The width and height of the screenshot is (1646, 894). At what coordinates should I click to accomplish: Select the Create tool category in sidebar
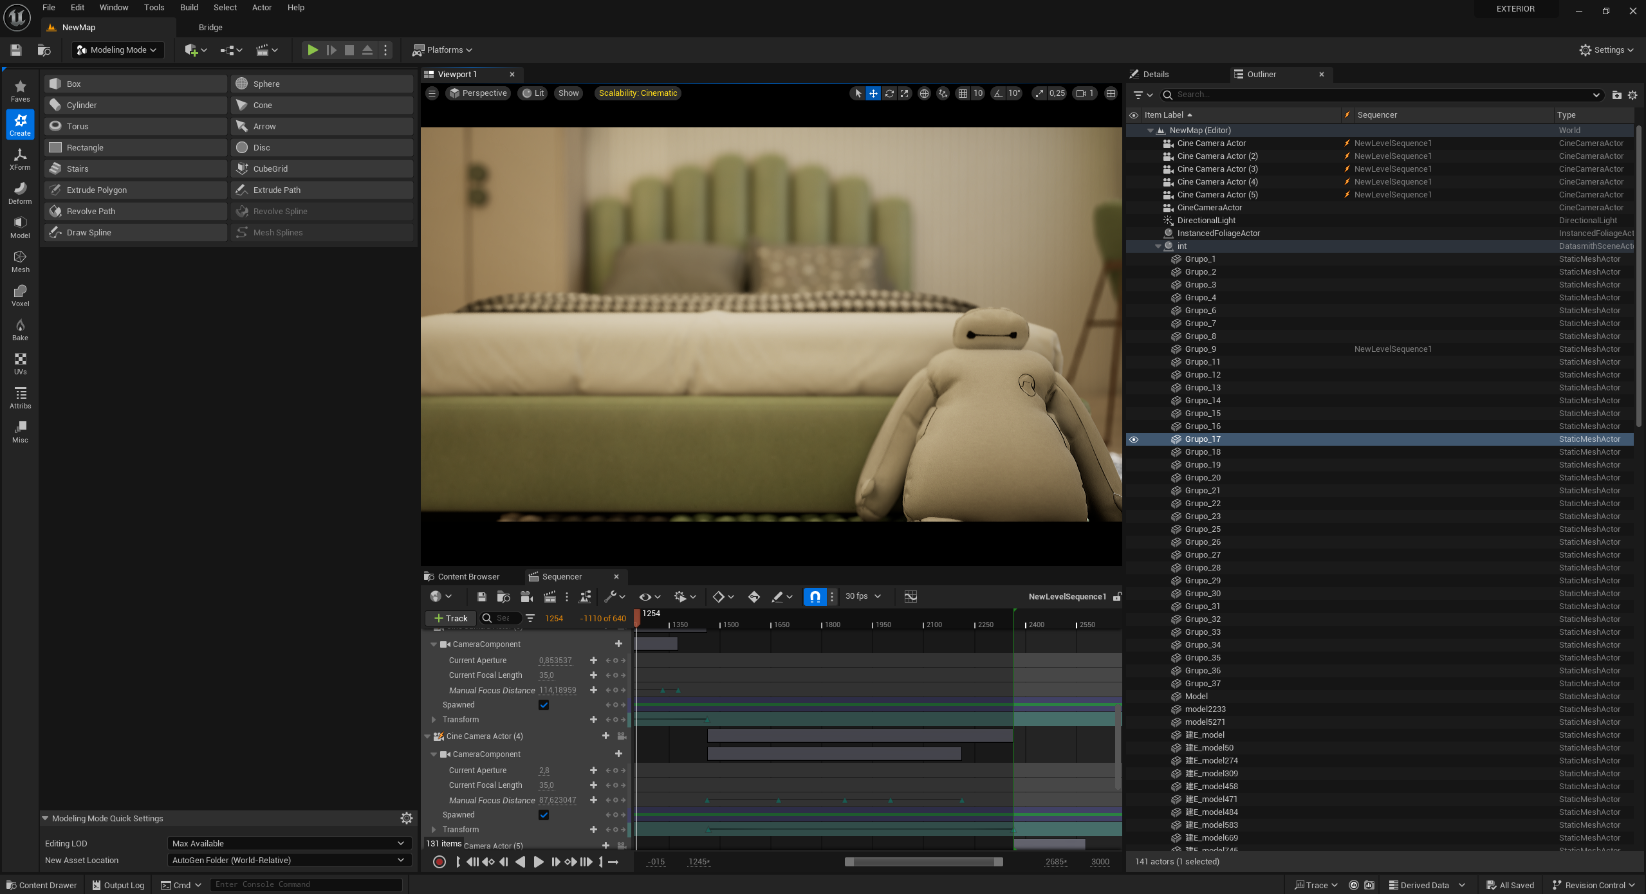coord(20,124)
